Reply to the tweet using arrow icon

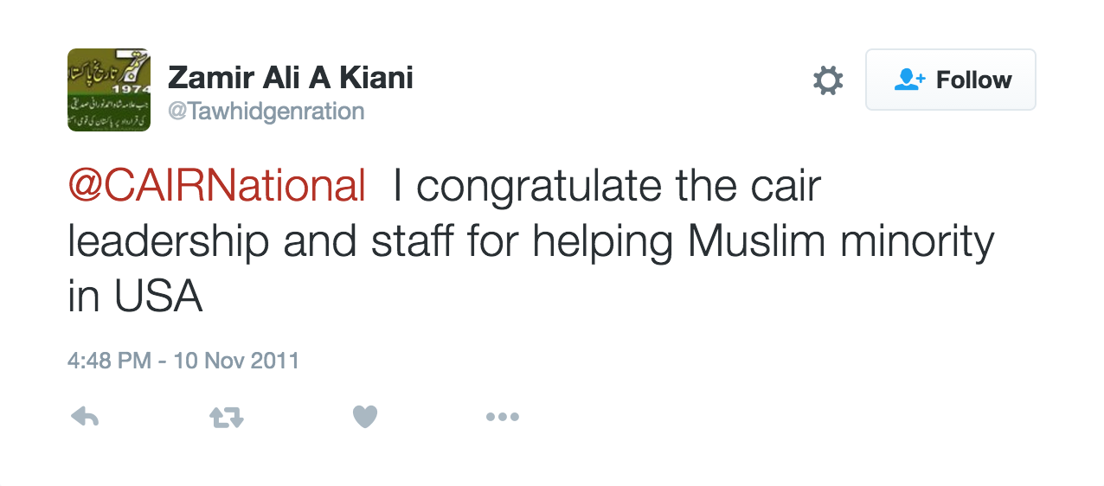tap(84, 418)
